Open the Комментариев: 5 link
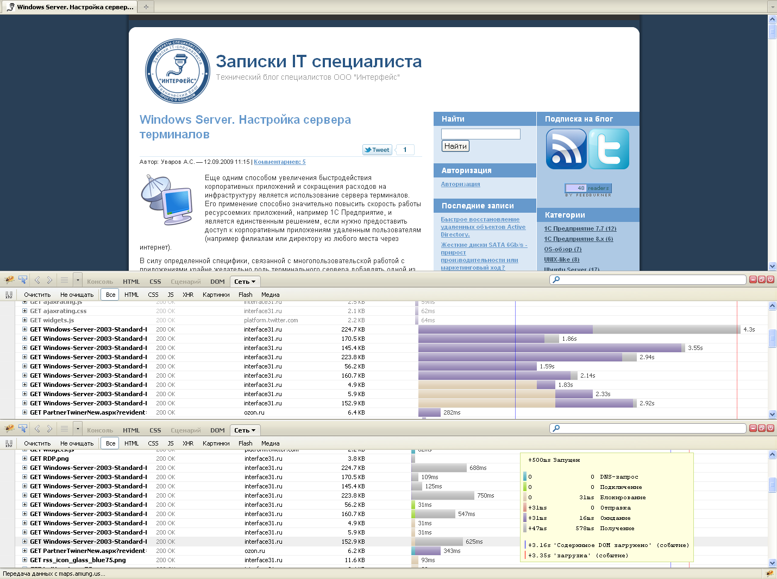 pos(280,162)
